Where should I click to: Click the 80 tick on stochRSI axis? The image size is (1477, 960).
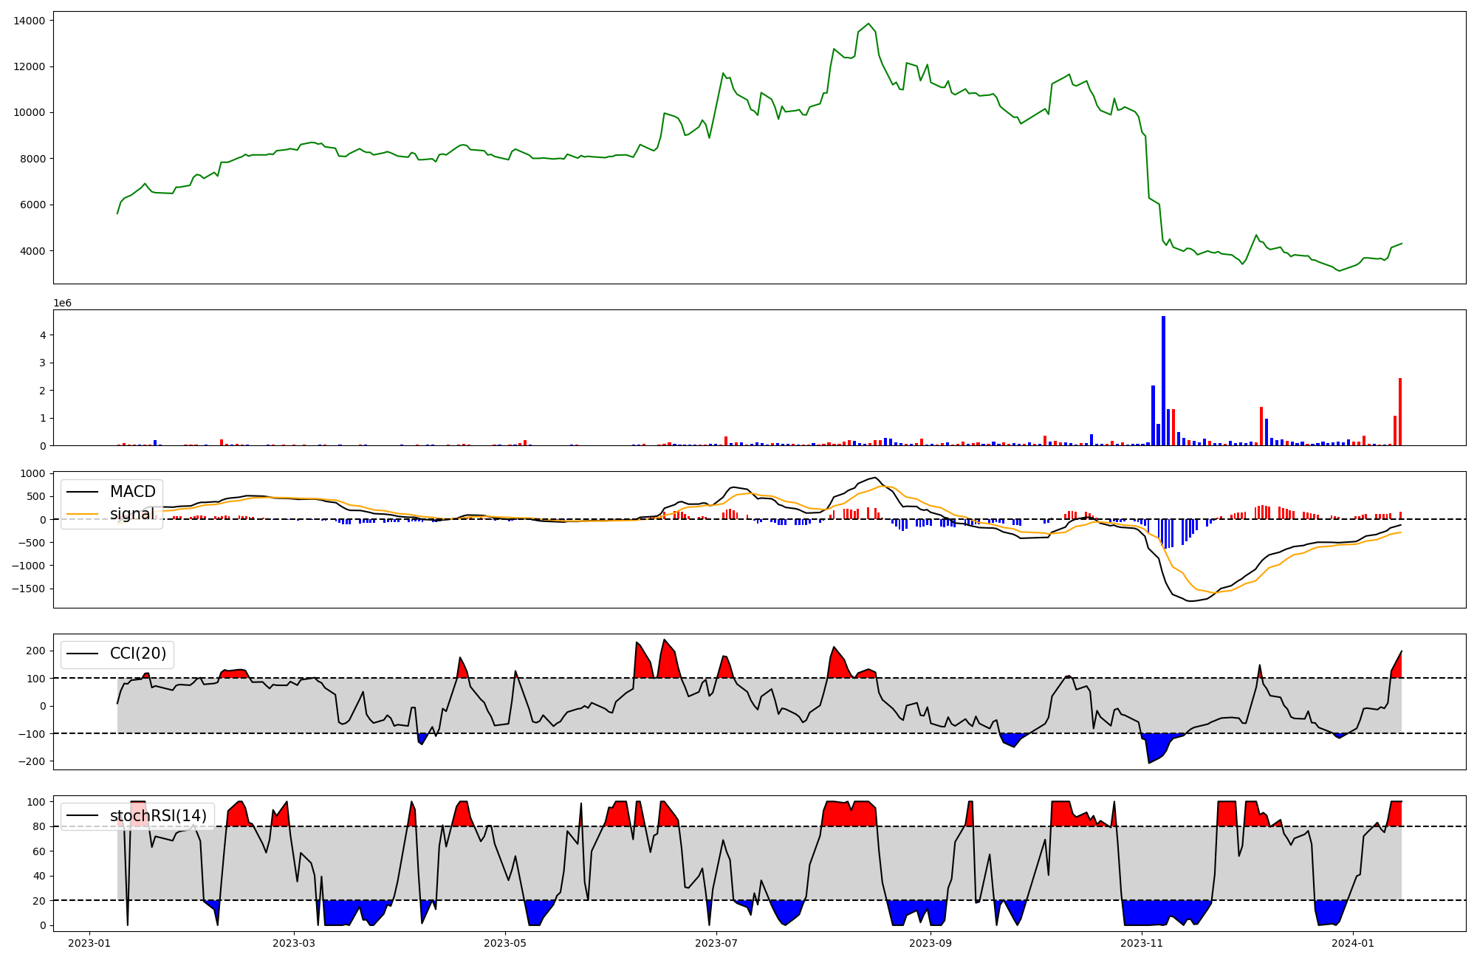pos(39,827)
